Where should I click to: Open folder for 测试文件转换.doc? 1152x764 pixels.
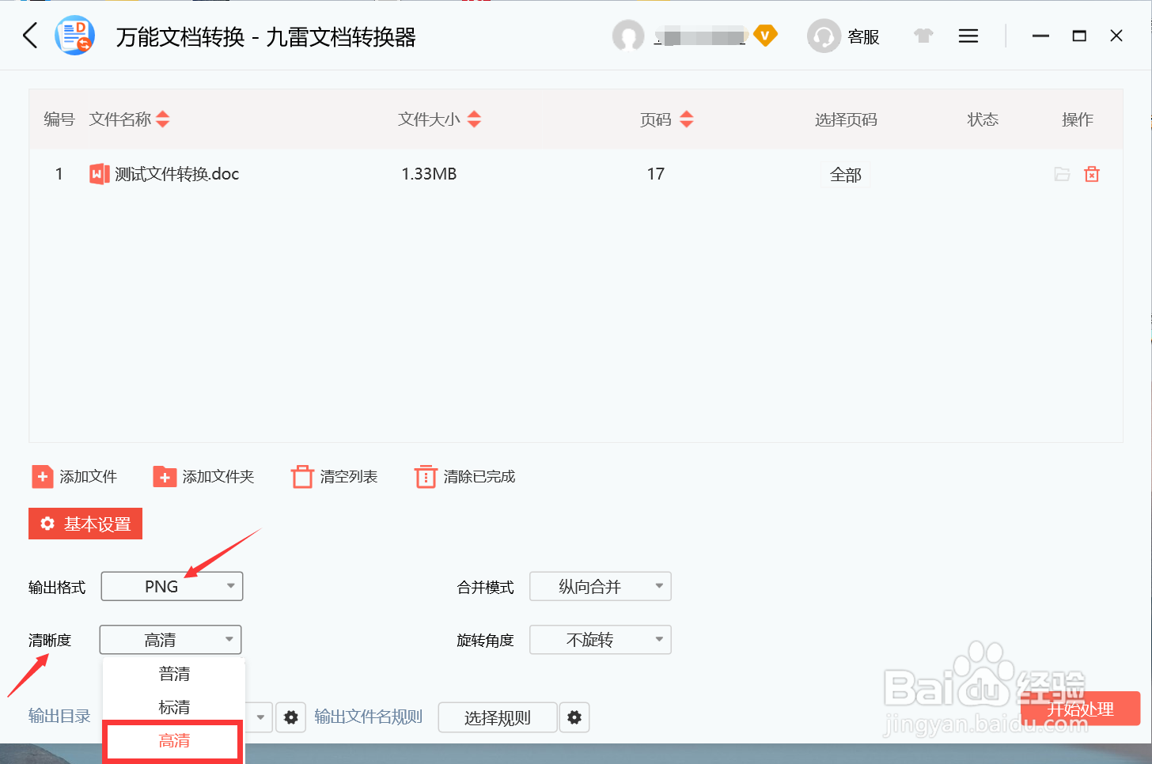[1062, 174]
